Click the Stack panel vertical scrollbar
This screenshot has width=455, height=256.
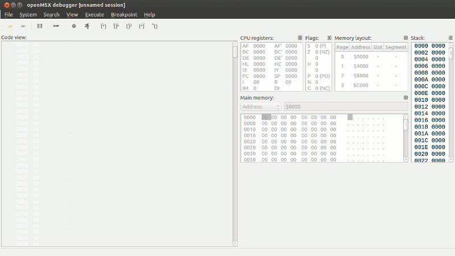pyautogui.click(x=450, y=102)
